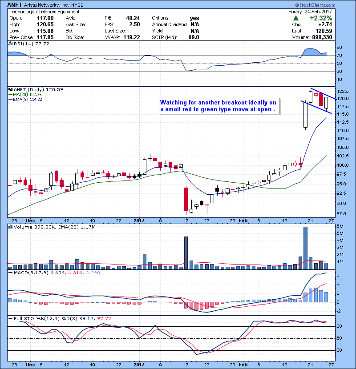Click the 6M volume axis label

tap(340, 226)
